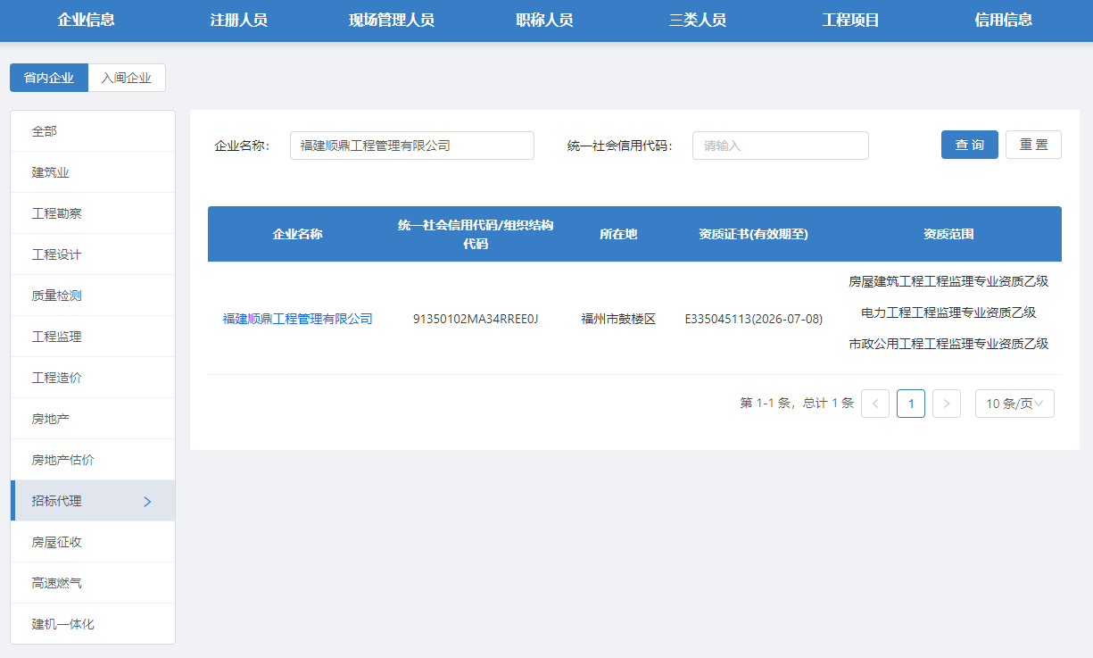Open the 10 条/页 page size dropdown

1014,404
